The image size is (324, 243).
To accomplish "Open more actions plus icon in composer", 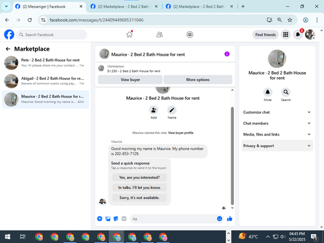I will point(100,219).
